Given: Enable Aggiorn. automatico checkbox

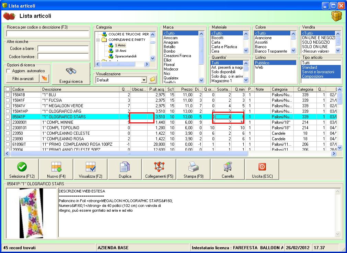Looking at the screenshot, I should [9, 71].
